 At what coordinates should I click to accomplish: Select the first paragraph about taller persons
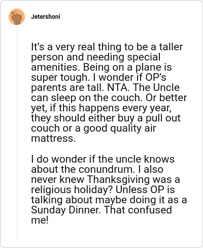click(x=109, y=92)
